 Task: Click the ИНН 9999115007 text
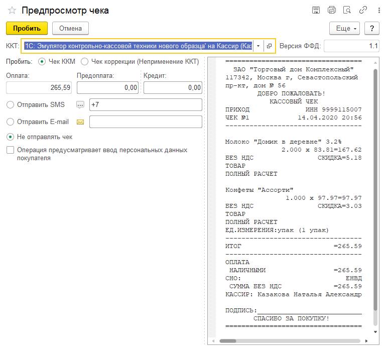pyautogui.click(x=334, y=109)
